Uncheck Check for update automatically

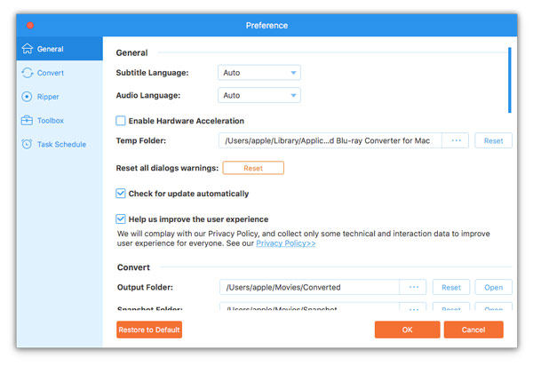coord(122,194)
